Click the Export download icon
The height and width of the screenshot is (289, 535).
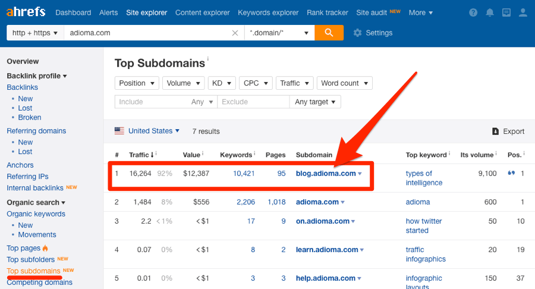(x=495, y=131)
